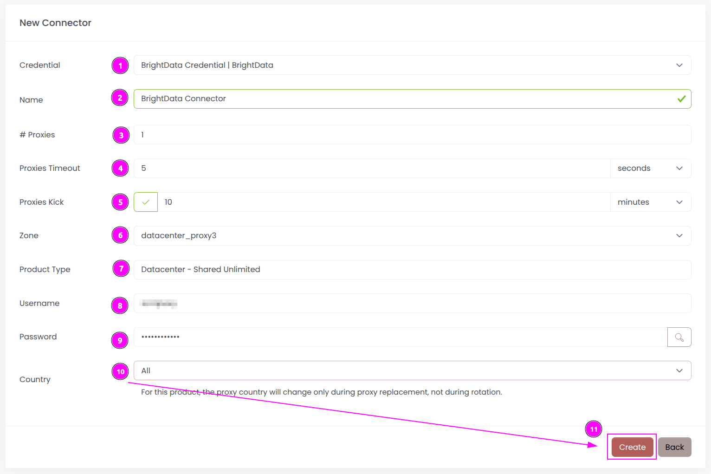Click the 'Username' label
711x474 pixels.
39,303
